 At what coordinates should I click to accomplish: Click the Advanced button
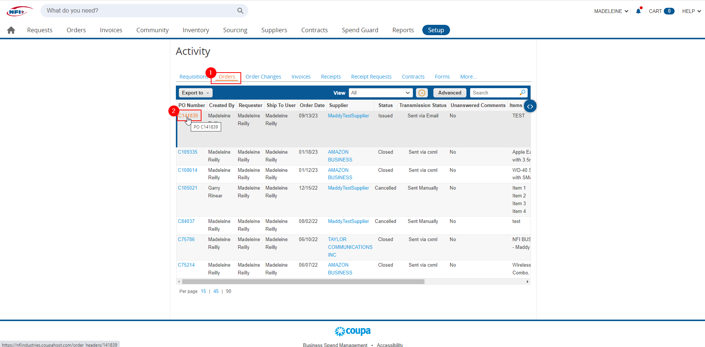click(x=450, y=93)
